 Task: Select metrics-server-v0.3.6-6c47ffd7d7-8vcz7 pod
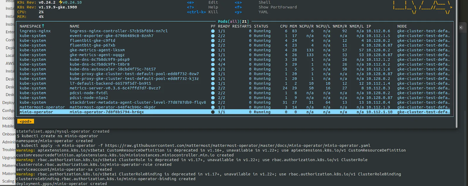pos(235,88)
